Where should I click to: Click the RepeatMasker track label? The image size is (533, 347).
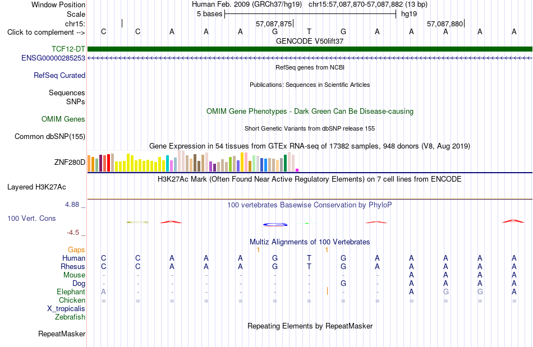coord(62,334)
